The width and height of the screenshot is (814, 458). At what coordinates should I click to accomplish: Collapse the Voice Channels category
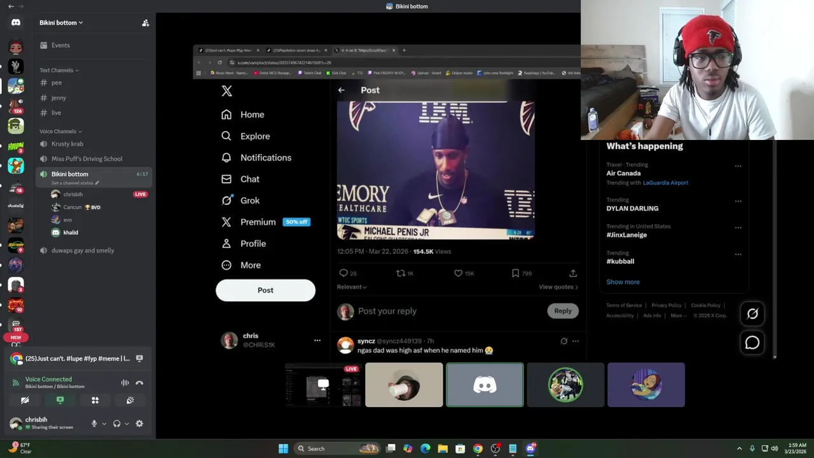[x=60, y=131]
